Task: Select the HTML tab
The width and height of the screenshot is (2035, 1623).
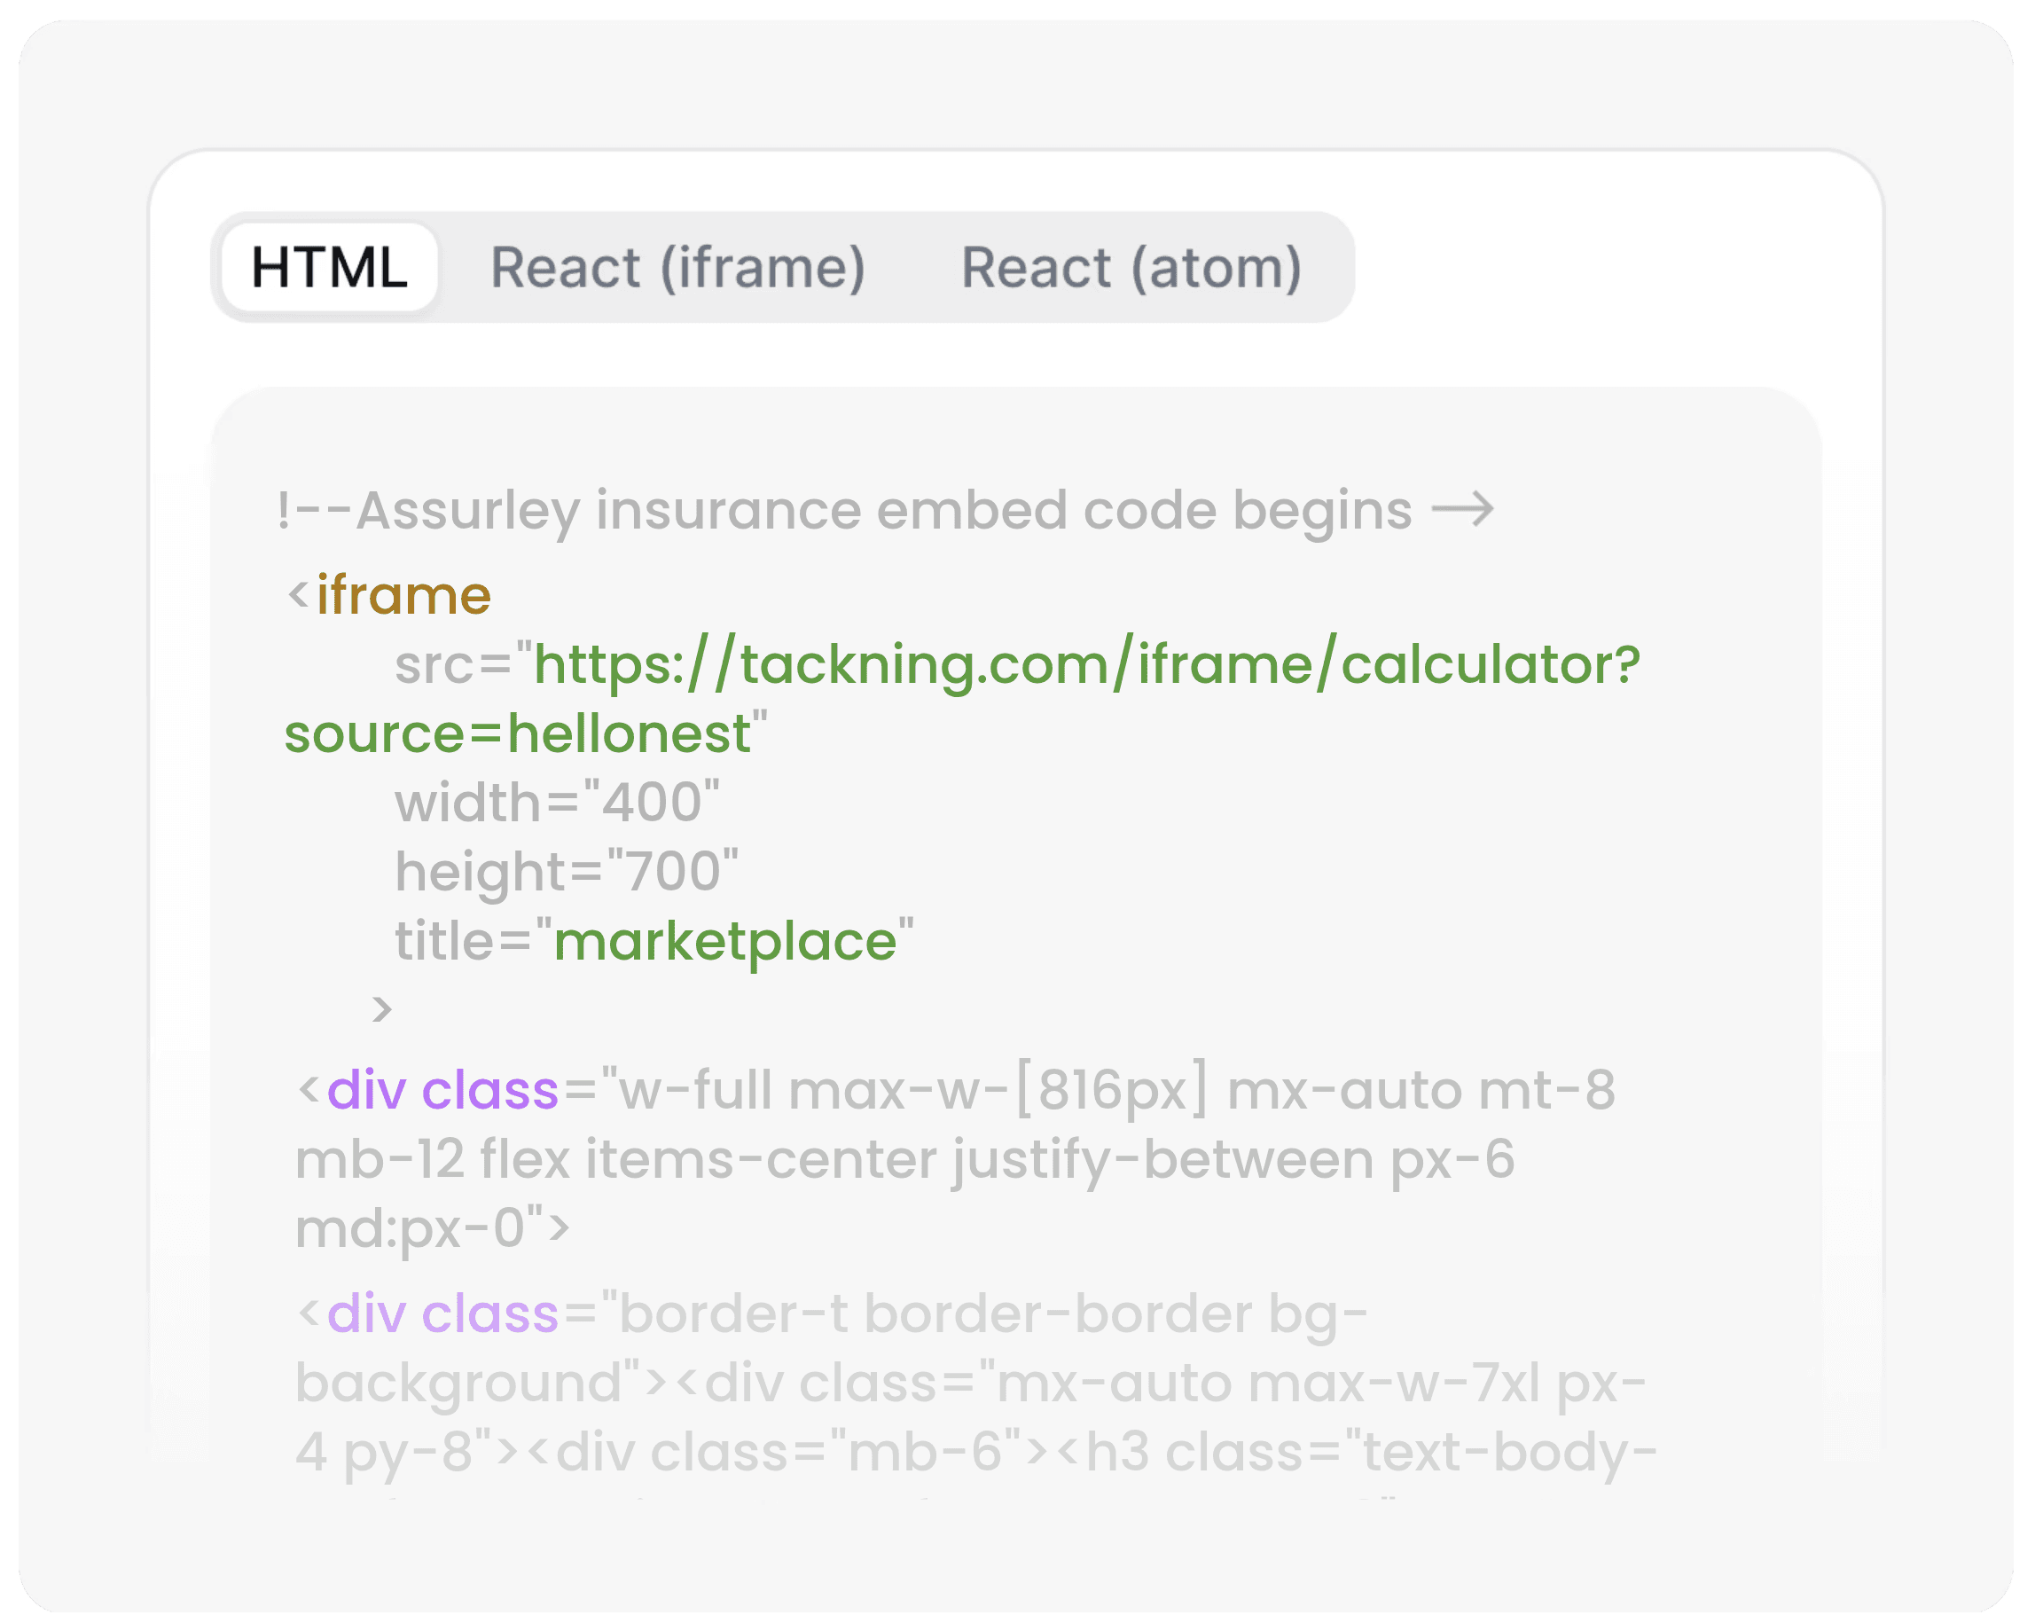Action: point(328,267)
